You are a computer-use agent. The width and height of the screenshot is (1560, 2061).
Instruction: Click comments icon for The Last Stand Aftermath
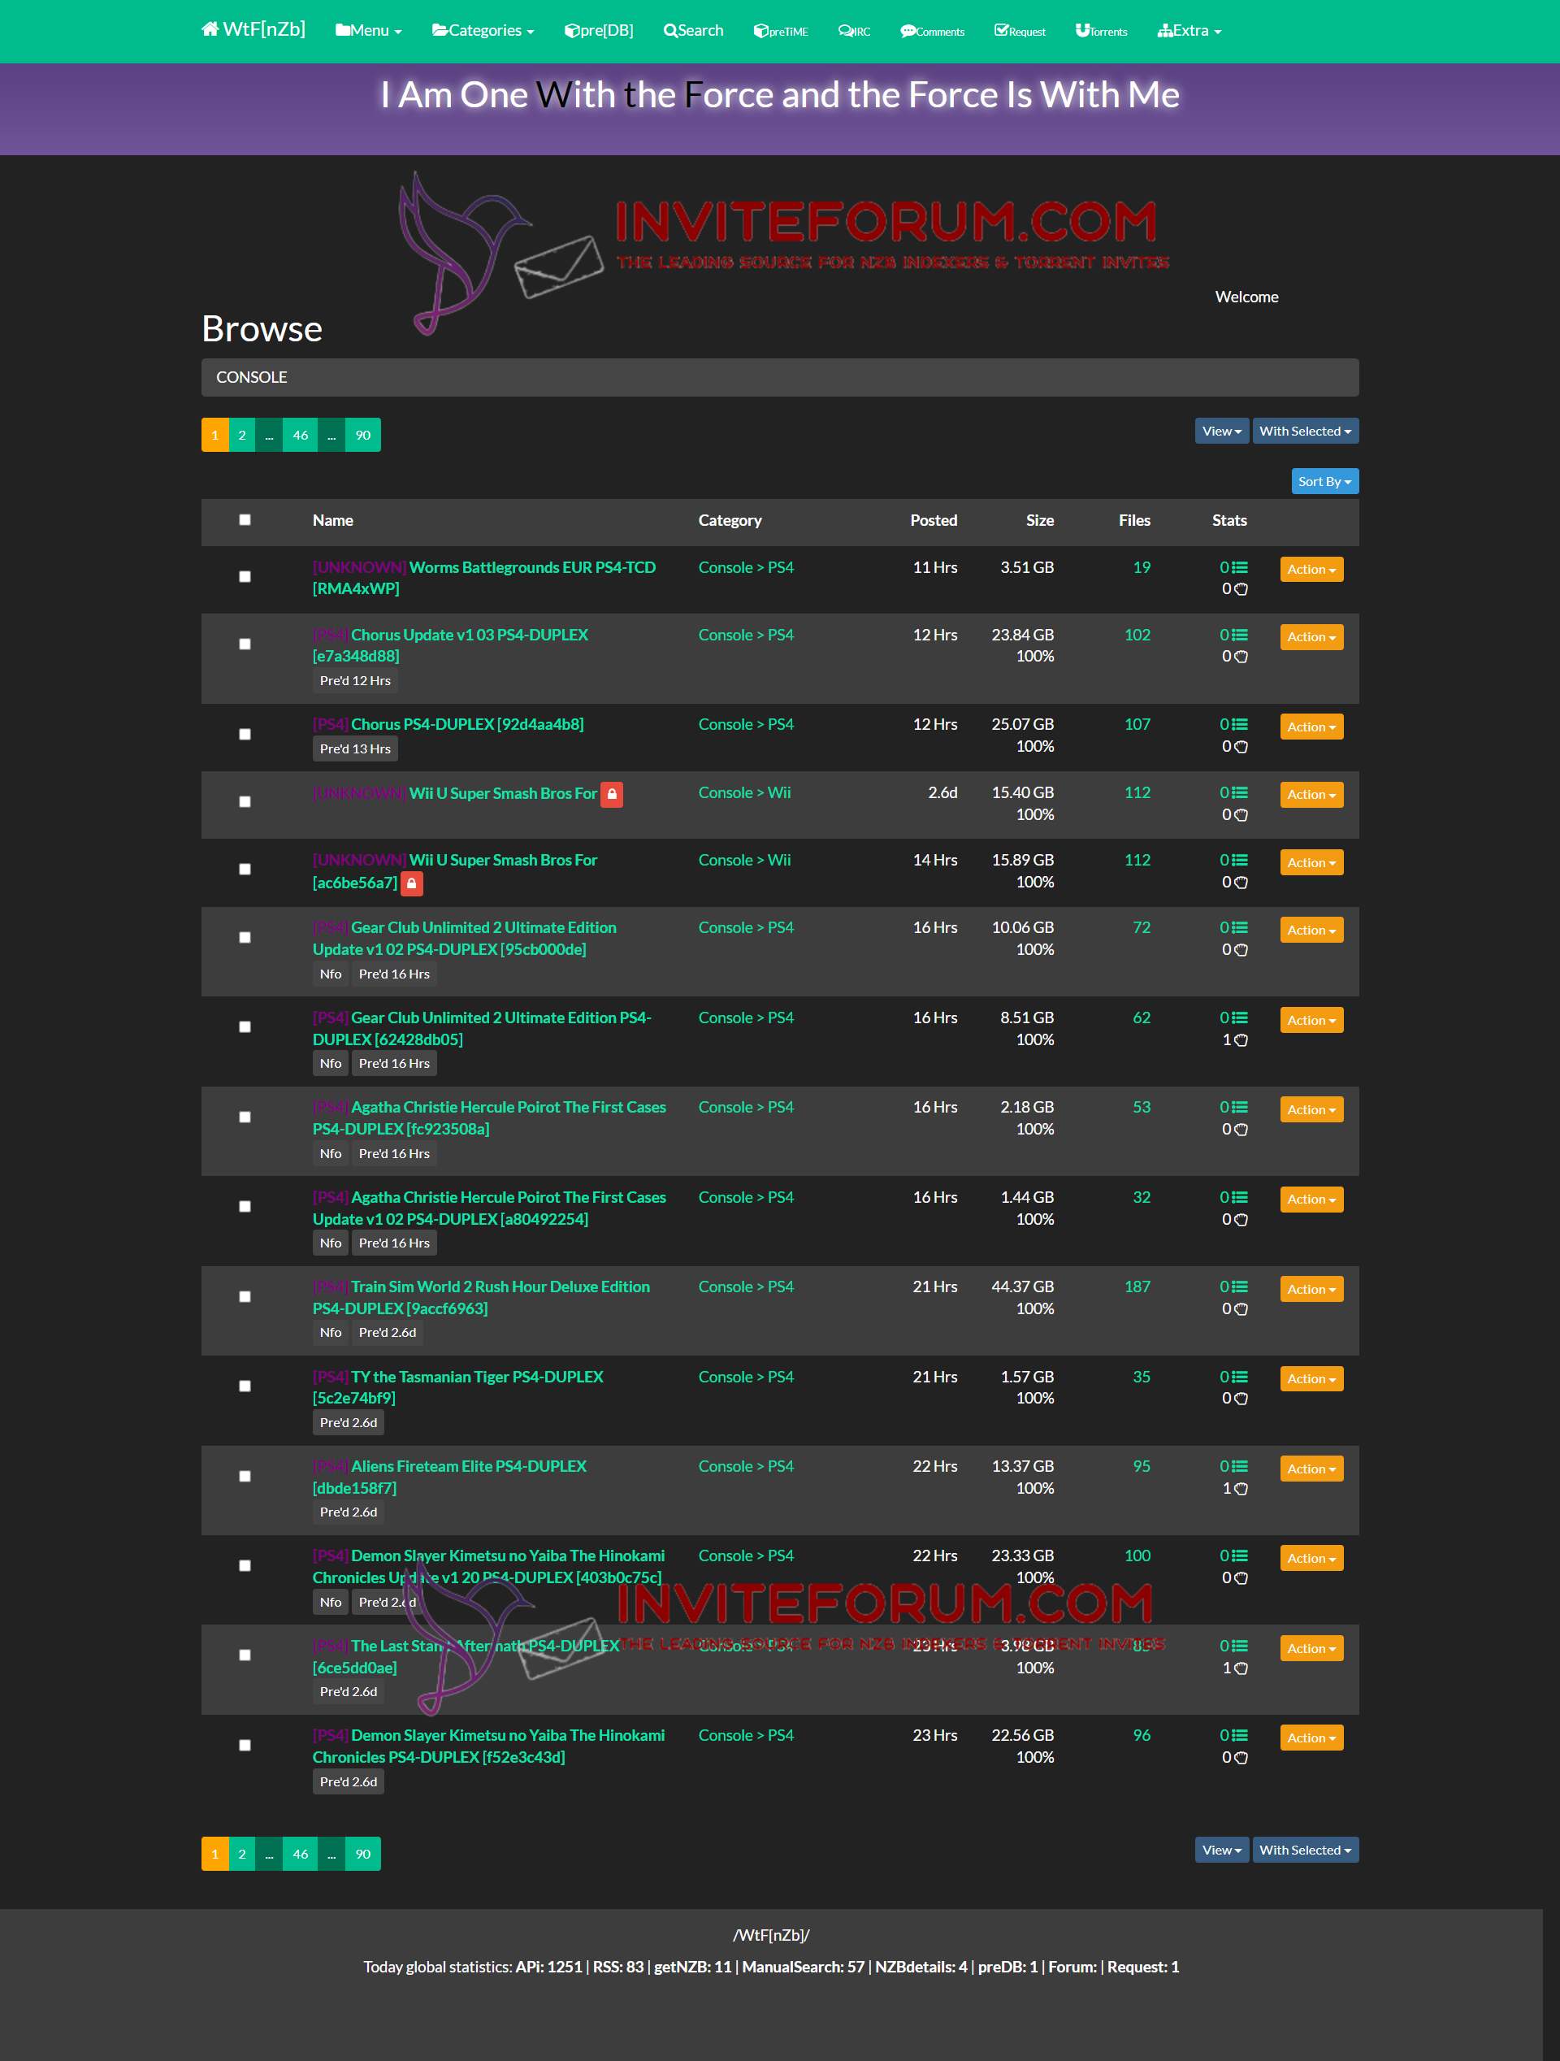pos(1240,1647)
